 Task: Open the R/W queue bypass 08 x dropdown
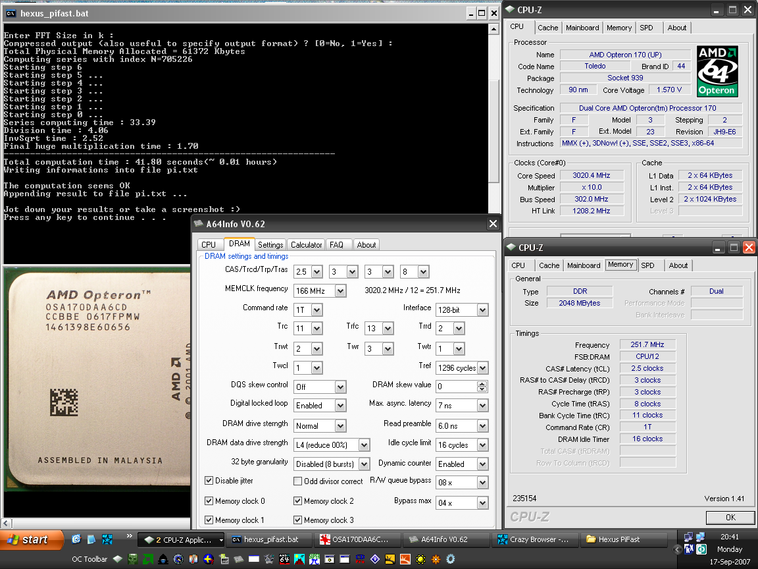coord(482,482)
